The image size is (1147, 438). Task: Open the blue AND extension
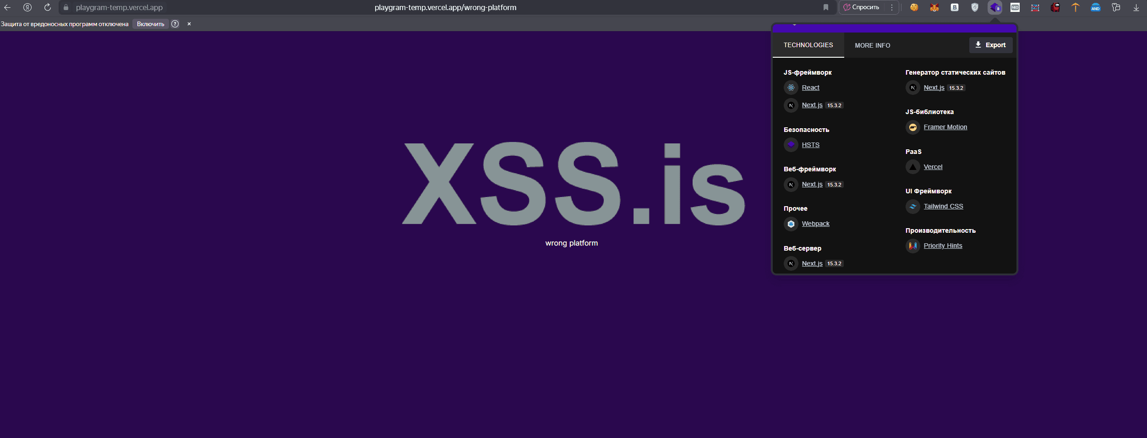(x=1096, y=7)
